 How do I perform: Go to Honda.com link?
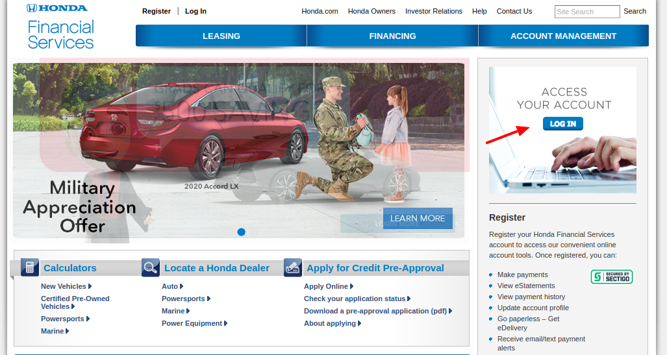320,11
